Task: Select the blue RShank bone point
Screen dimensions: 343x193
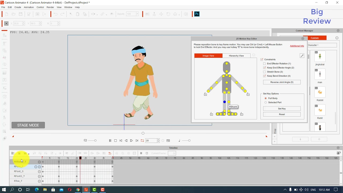Action: click(x=225, y=102)
